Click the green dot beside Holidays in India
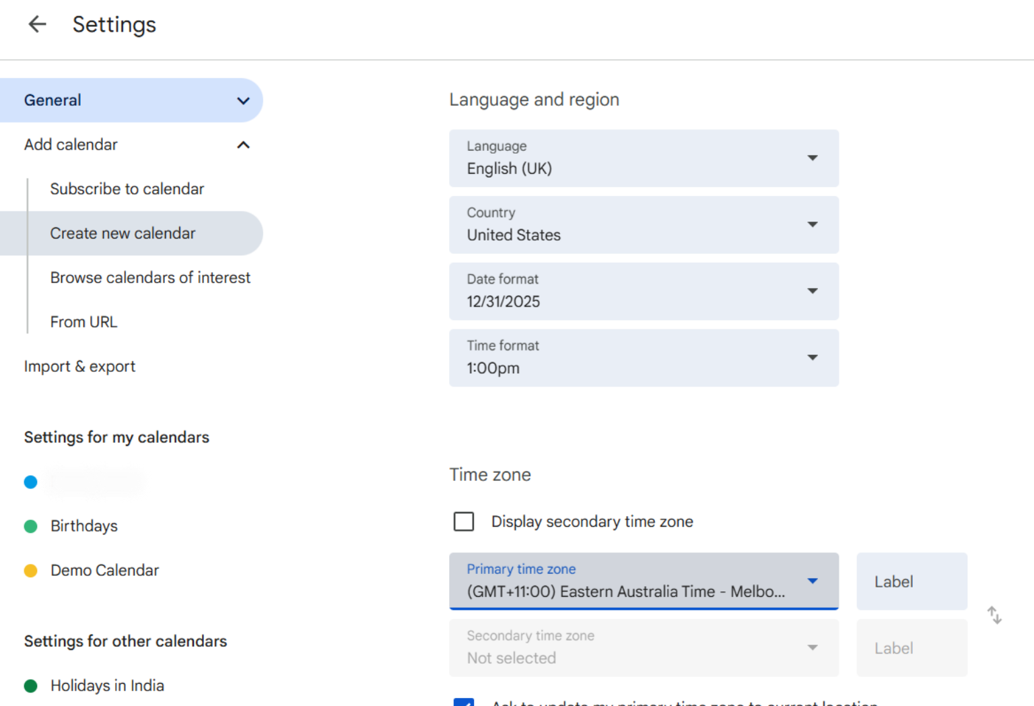The width and height of the screenshot is (1034, 706). [x=31, y=685]
